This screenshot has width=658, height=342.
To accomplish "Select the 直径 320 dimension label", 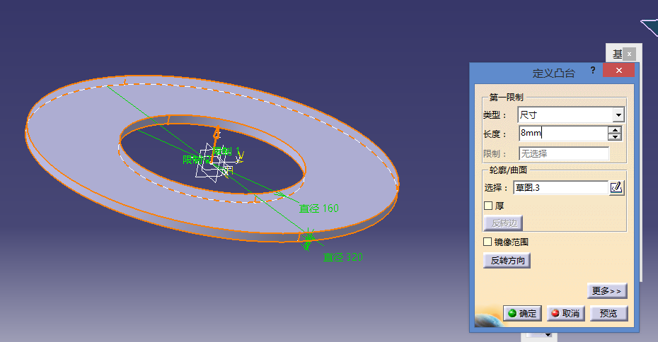I will click(342, 257).
